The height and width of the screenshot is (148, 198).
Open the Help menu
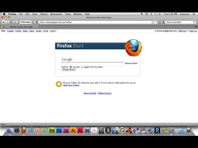point(87,14)
